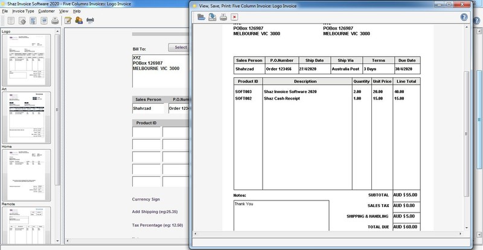Click the page-with-diamond icon in main toolbar
Screen dimensions: 483x250
coord(22,21)
